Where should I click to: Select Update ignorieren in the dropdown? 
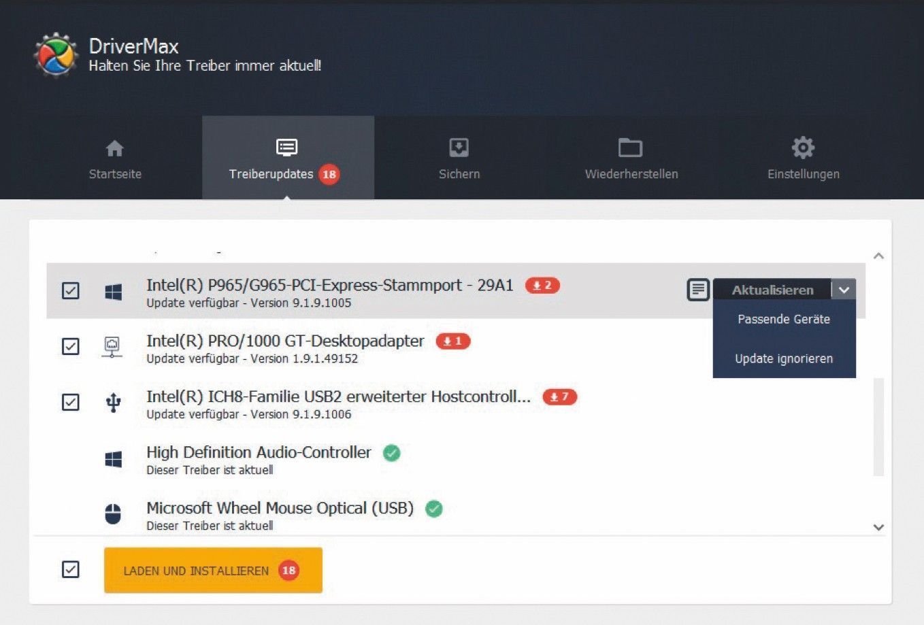tap(784, 358)
